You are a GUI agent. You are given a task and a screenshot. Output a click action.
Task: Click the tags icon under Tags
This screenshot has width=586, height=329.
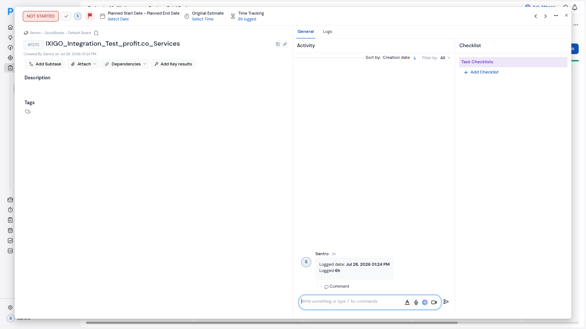coord(28,112)
